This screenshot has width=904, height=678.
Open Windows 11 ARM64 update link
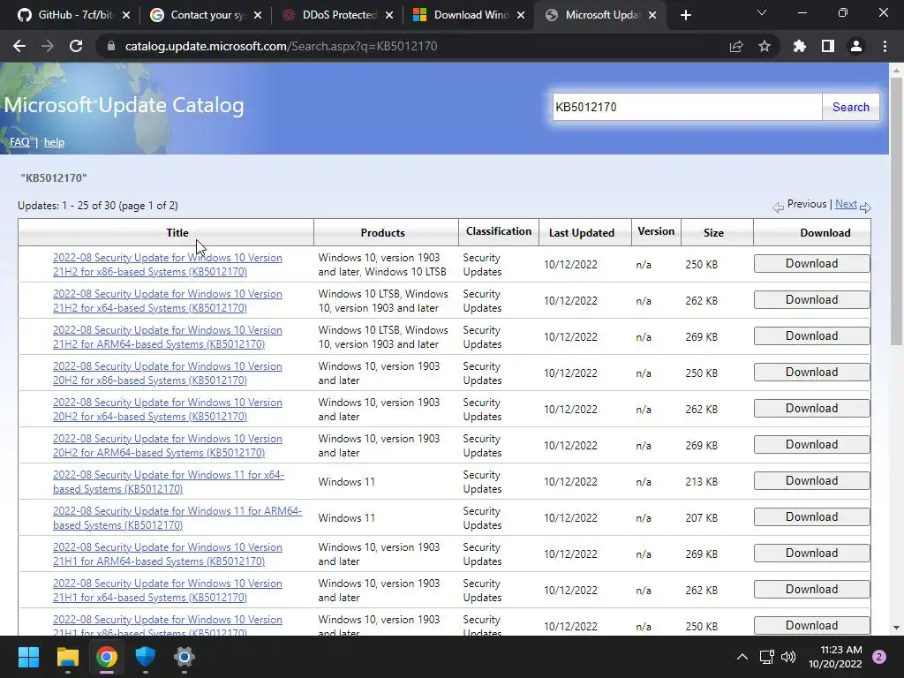pyautogui.click(x=177, y=518)
